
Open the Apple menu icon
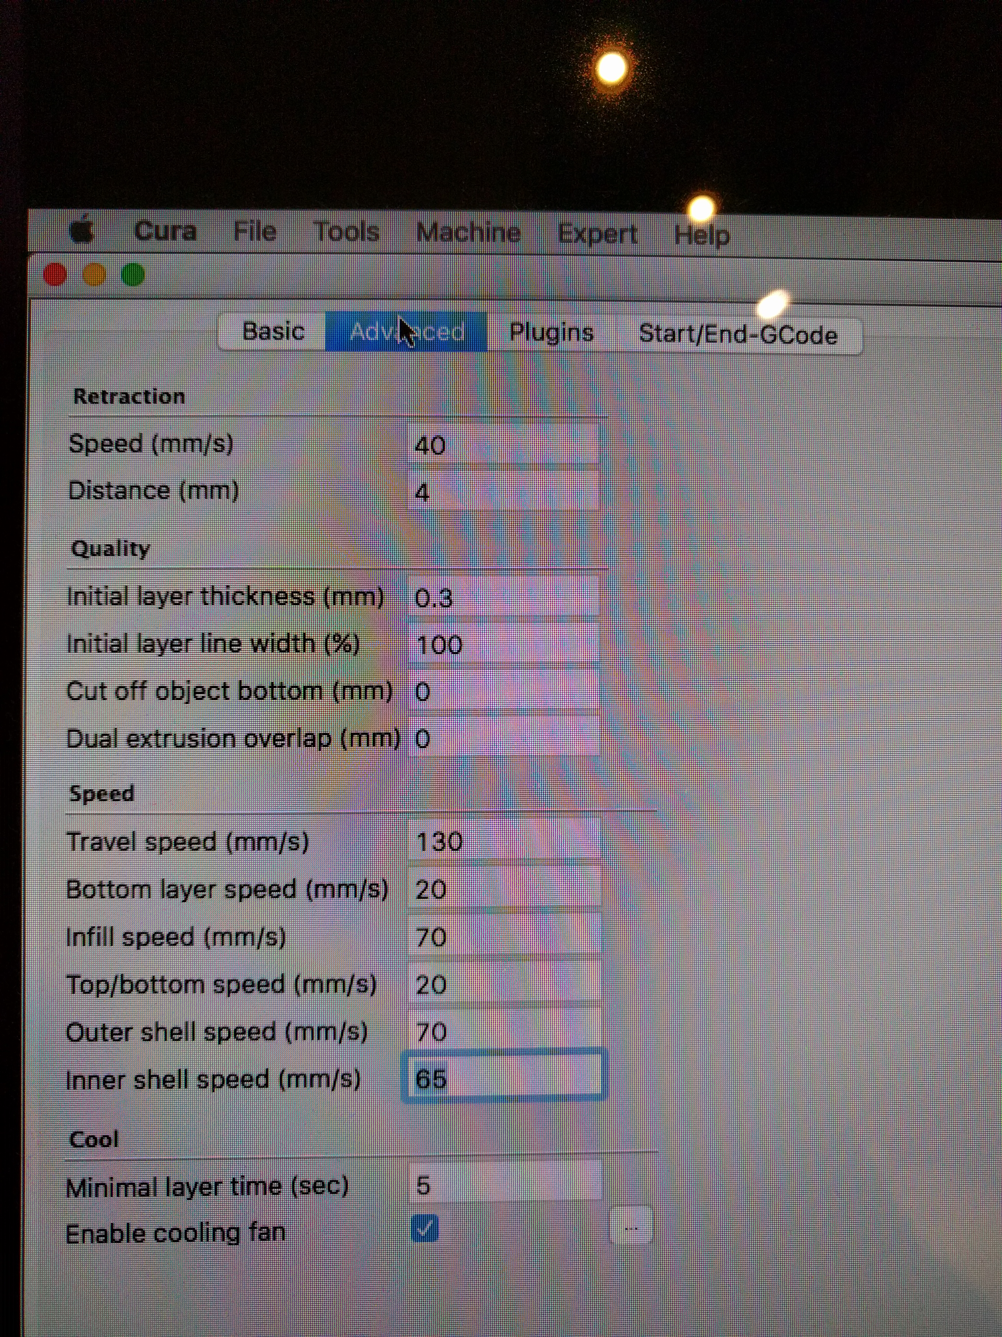pos(82,230)
